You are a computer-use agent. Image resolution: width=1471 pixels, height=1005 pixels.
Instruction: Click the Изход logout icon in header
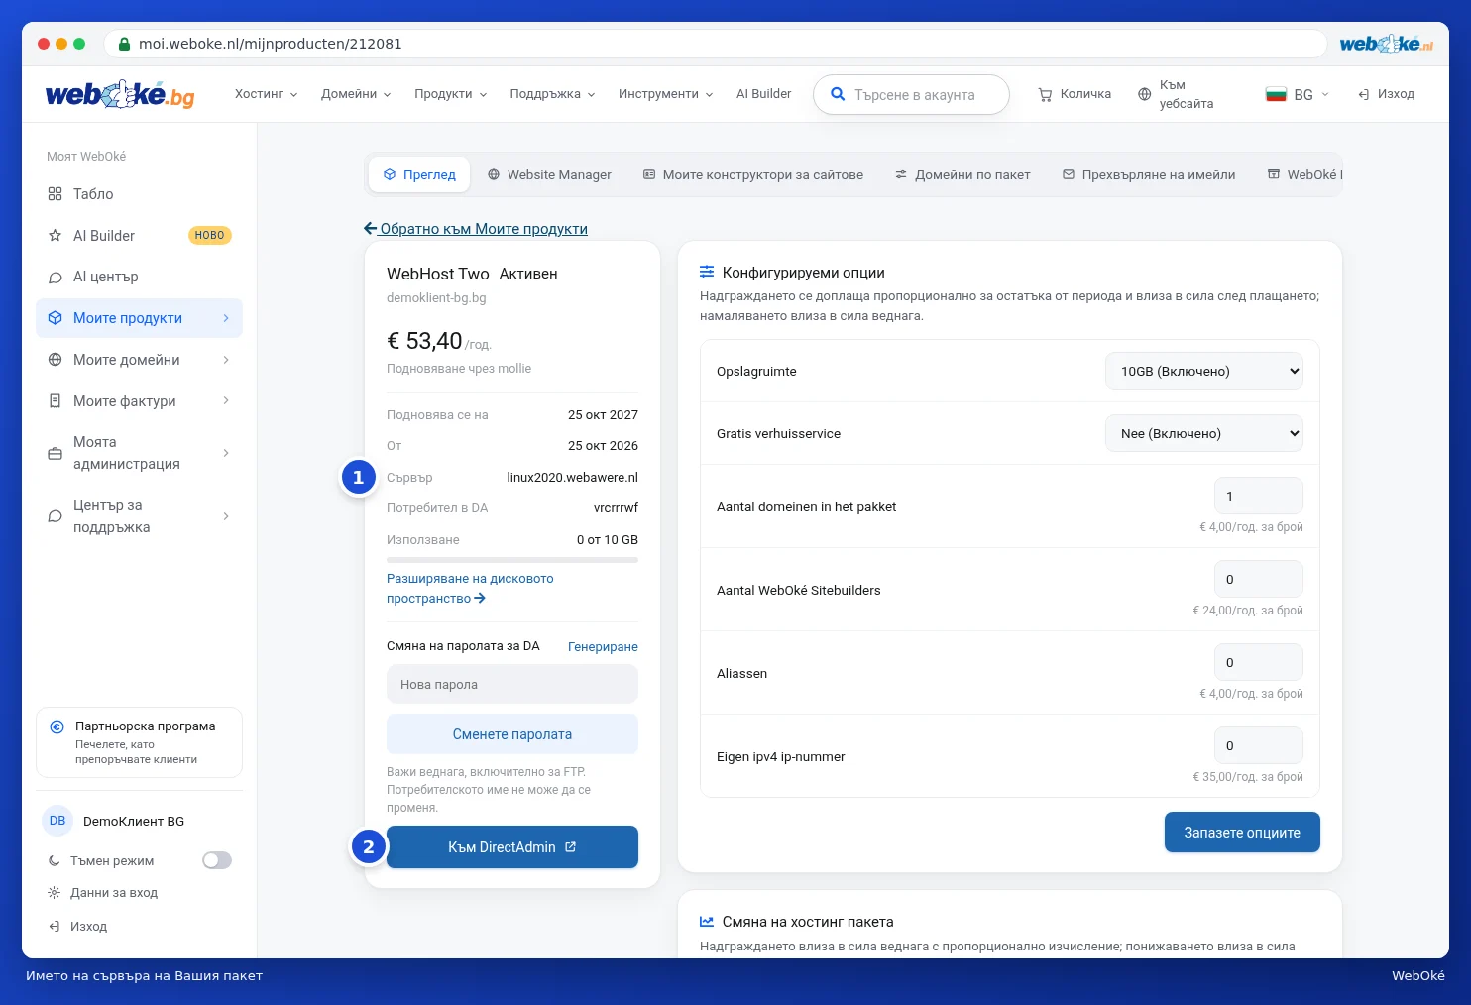click(x=1364, y=94)
